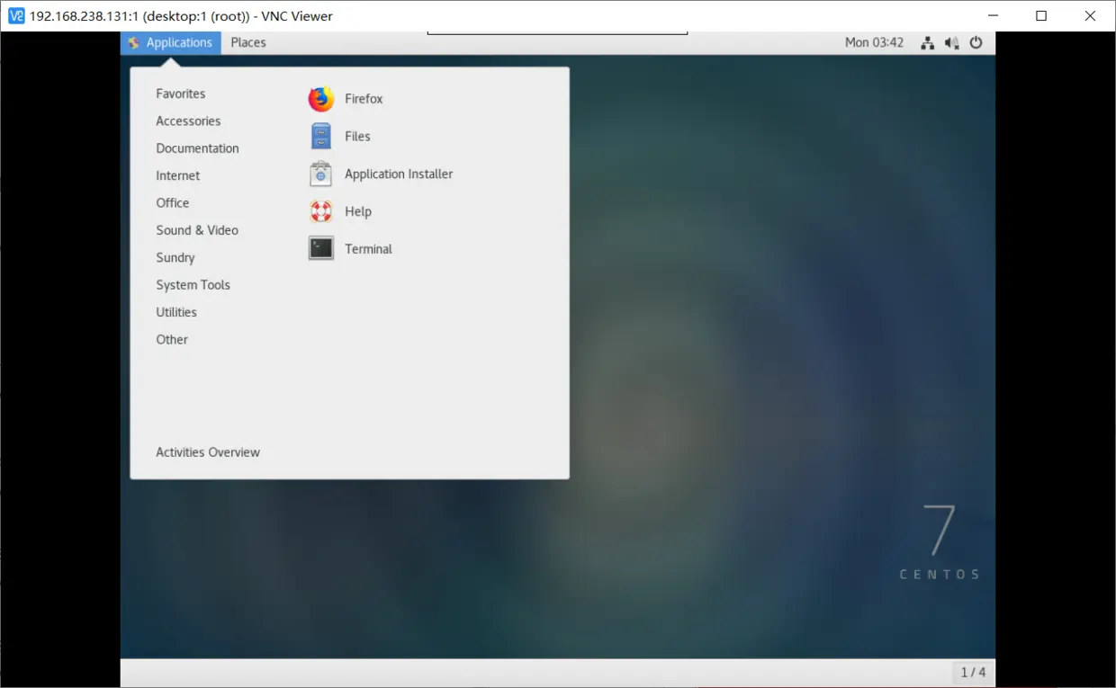Click the power icon in top bar
This screenshot has width=1116, height=688.
(x=976, y=42)
